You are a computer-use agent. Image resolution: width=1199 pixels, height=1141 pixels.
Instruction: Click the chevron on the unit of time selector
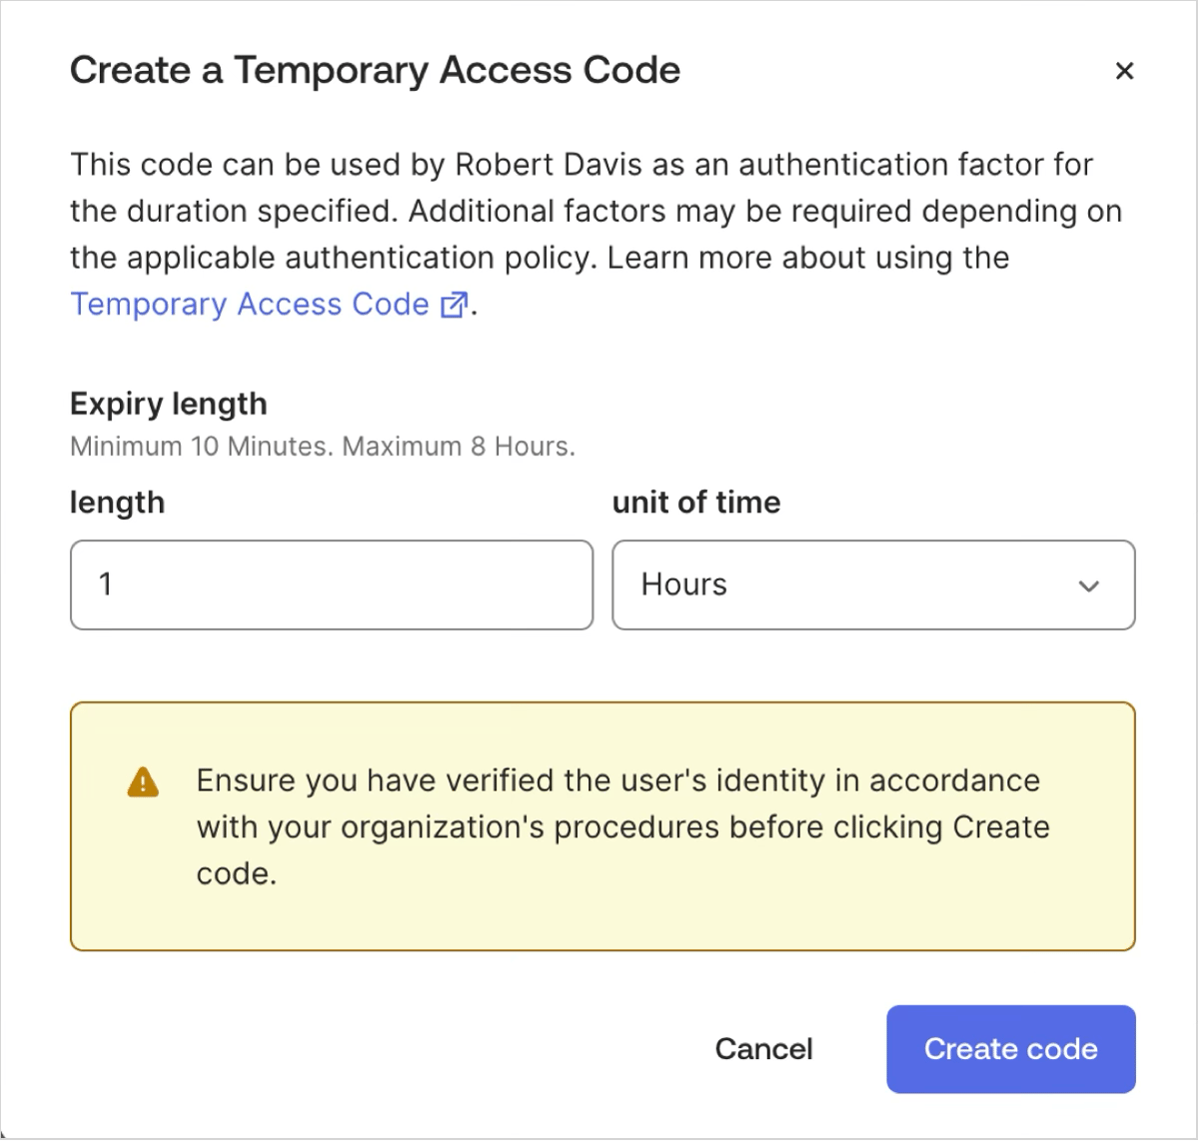1090,586
